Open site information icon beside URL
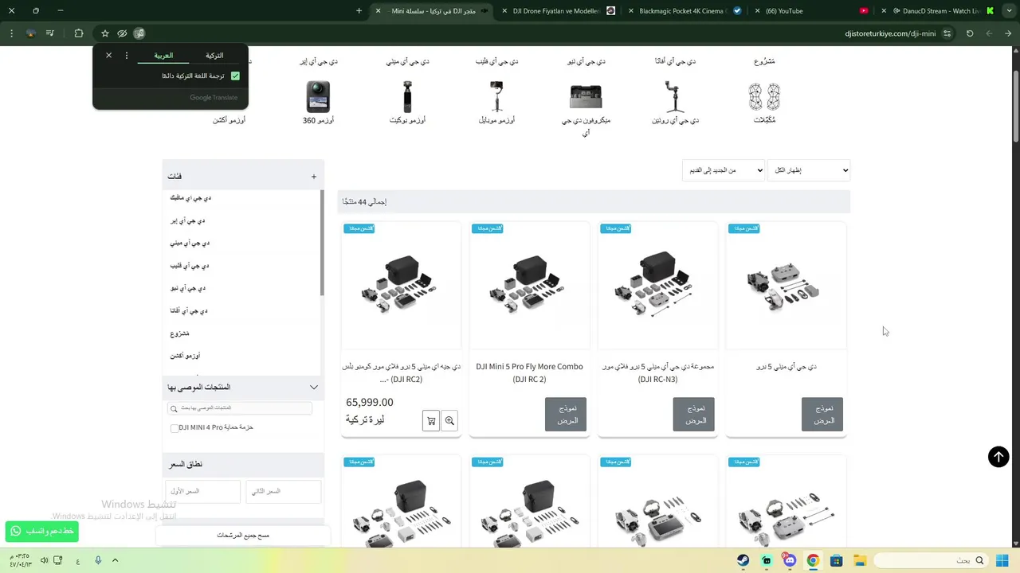The width and height of the screenshot is (1020, 573). pos(947,33)
